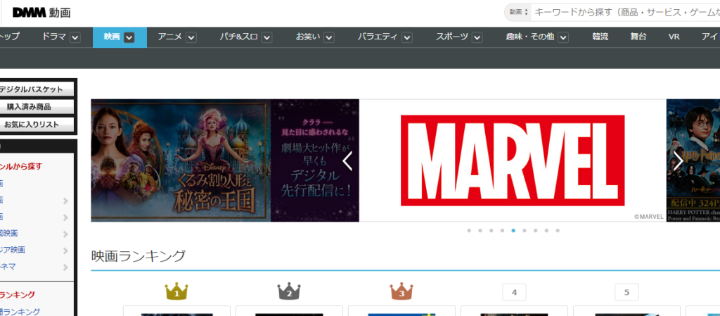The image size is (720, 316).
Task: Open the MARVEL banner
Action: coord(513,160)
